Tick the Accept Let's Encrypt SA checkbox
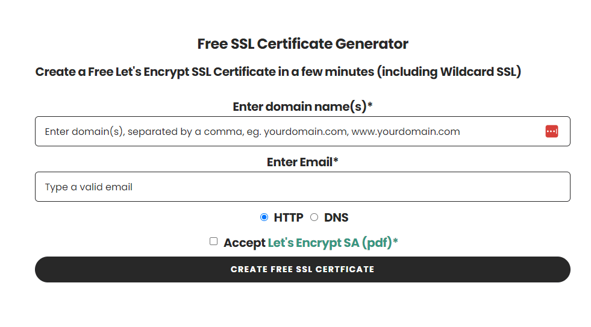This screenshot has width=591, height=327. coord(214,241)
